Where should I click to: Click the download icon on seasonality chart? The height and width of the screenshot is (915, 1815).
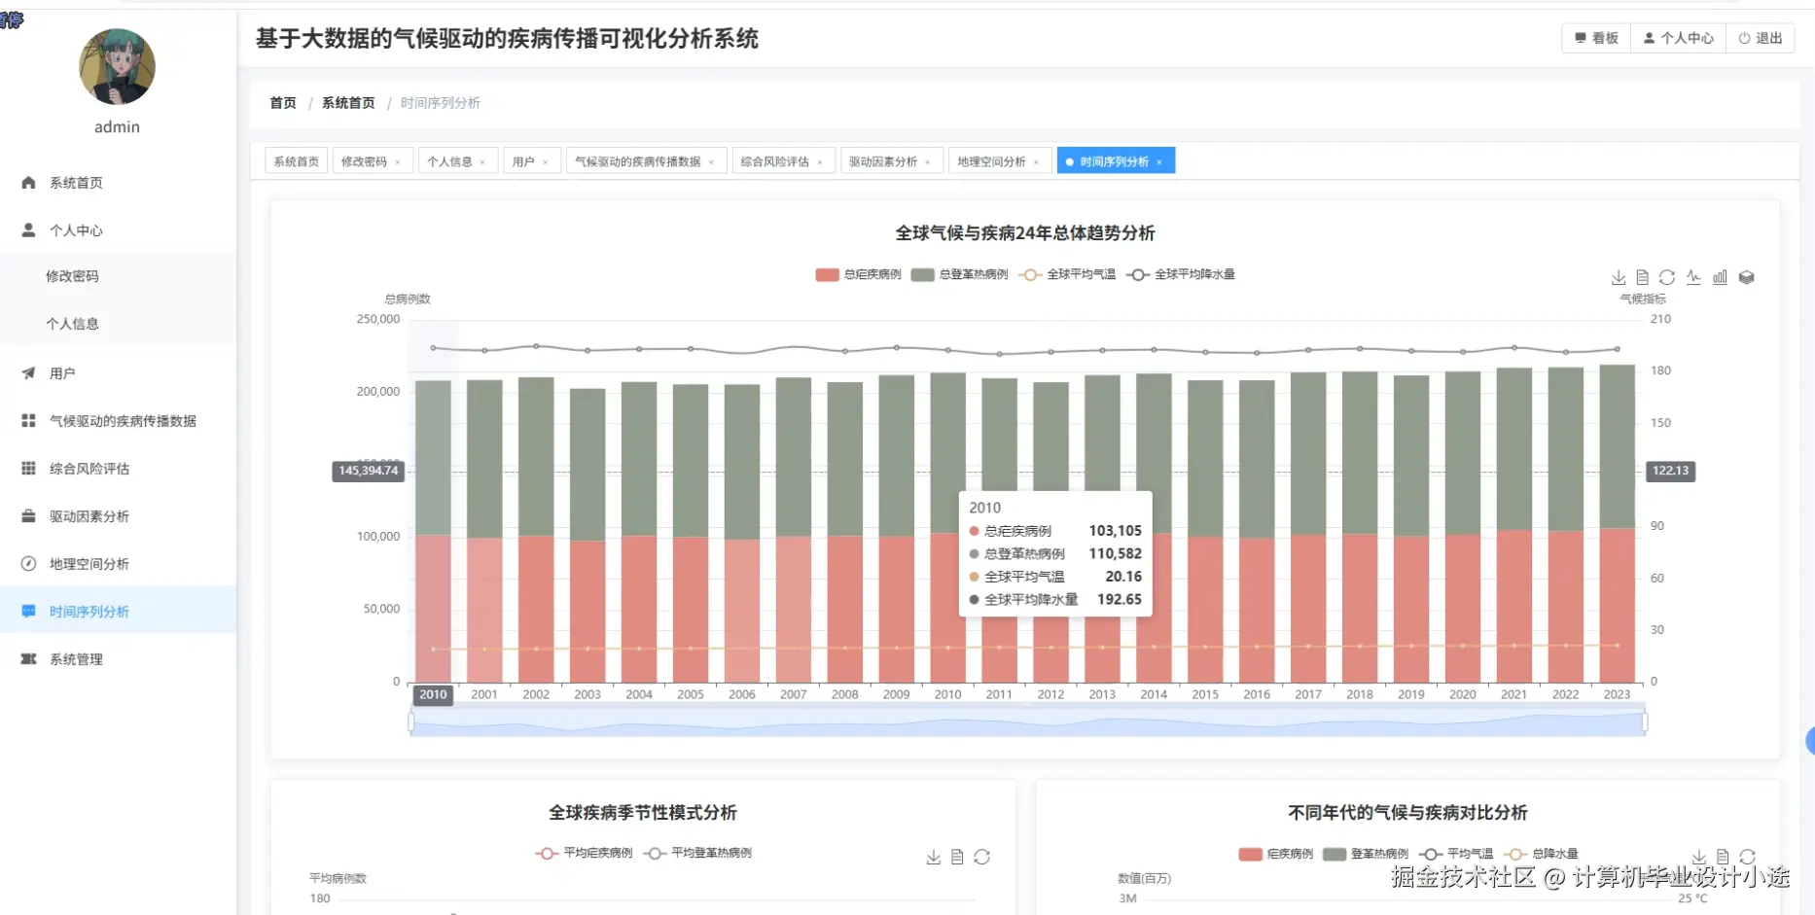[933, 857]
